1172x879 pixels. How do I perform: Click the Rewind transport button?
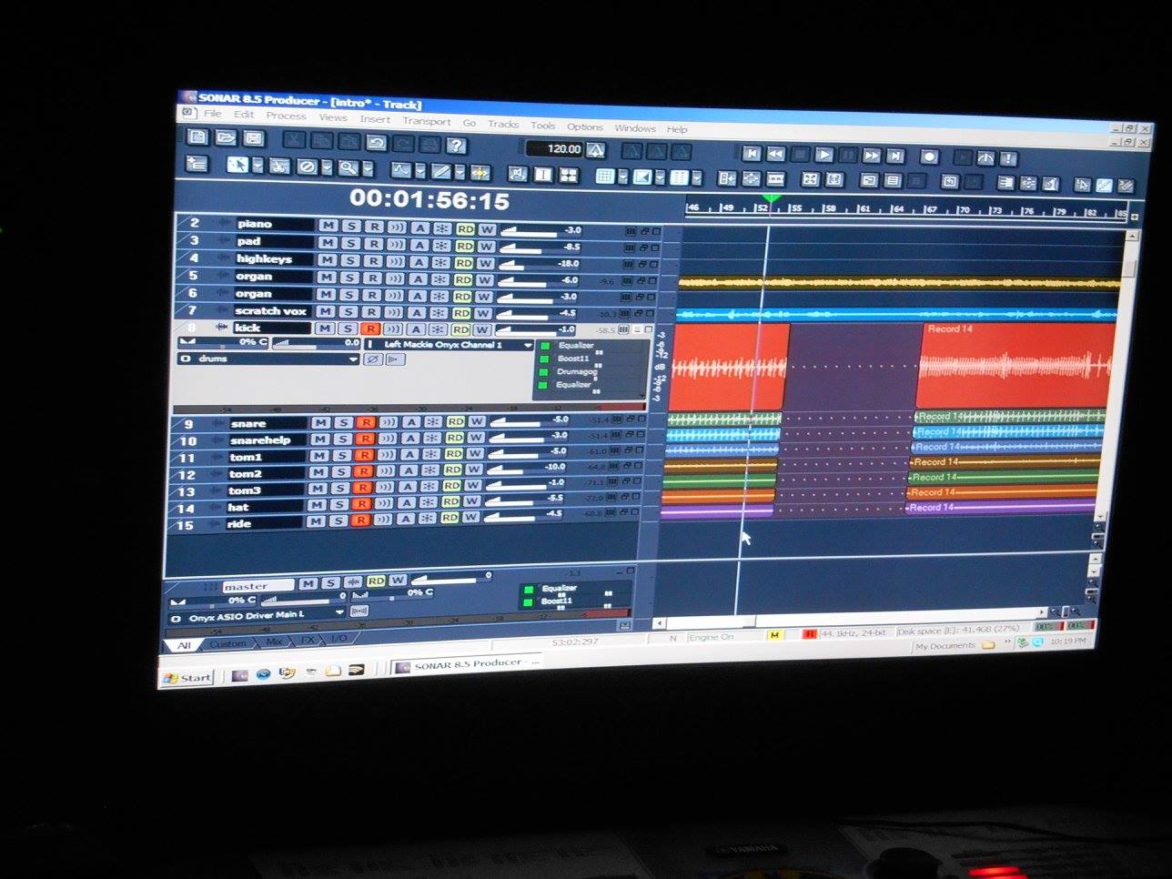pyautogui.click(x=775, y=155)
